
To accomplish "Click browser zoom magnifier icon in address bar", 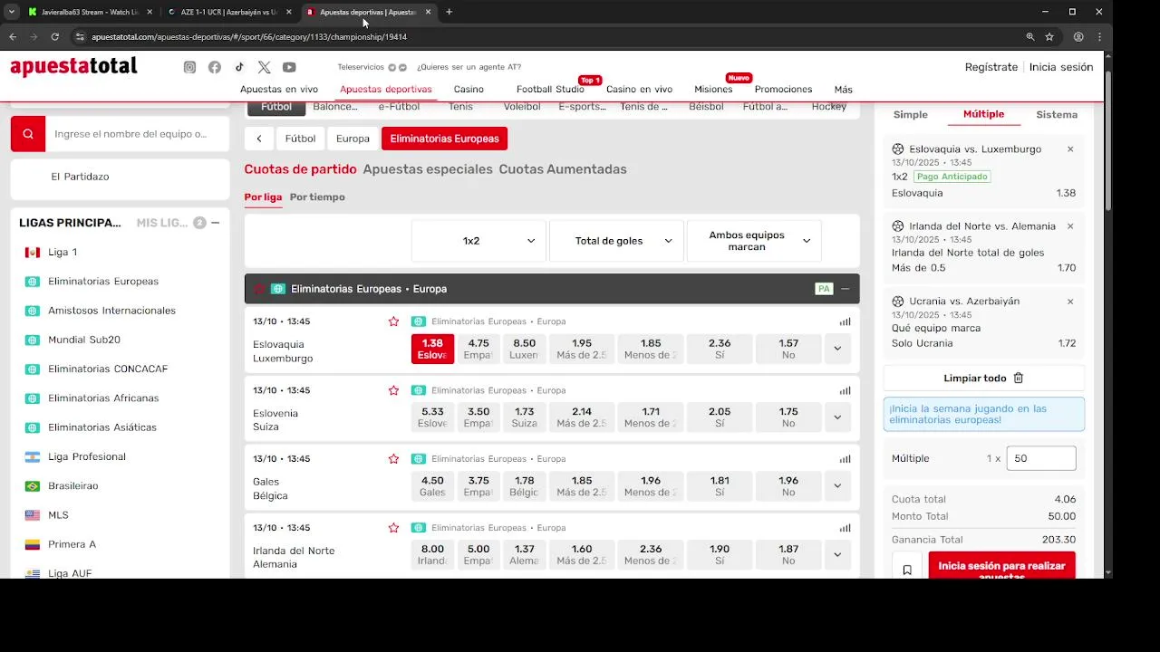I will point(1030,37).
